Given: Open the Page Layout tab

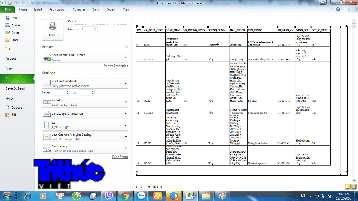Looking at the screenshot, I should coord(58,9).
